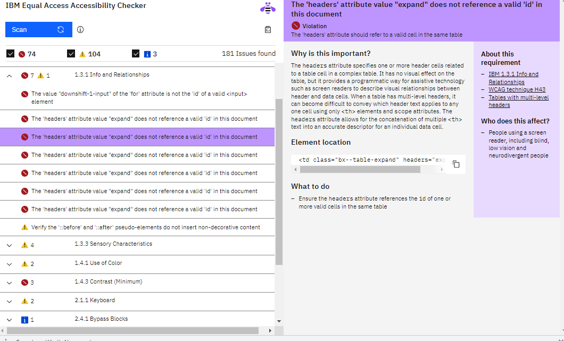This screenshot has height=341, width=564.
Task: Toggle the recommendations filter checkbox
Action: 136,54
